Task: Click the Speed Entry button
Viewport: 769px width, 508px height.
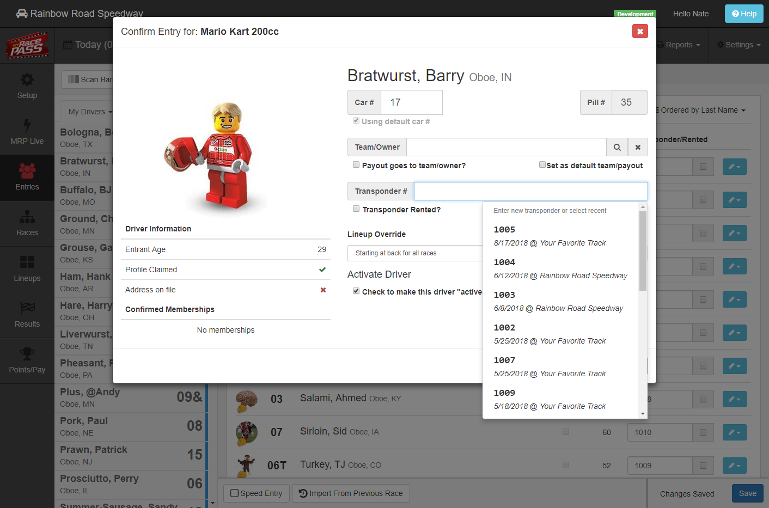Action: pyautogui.click(x=257, y=493)
